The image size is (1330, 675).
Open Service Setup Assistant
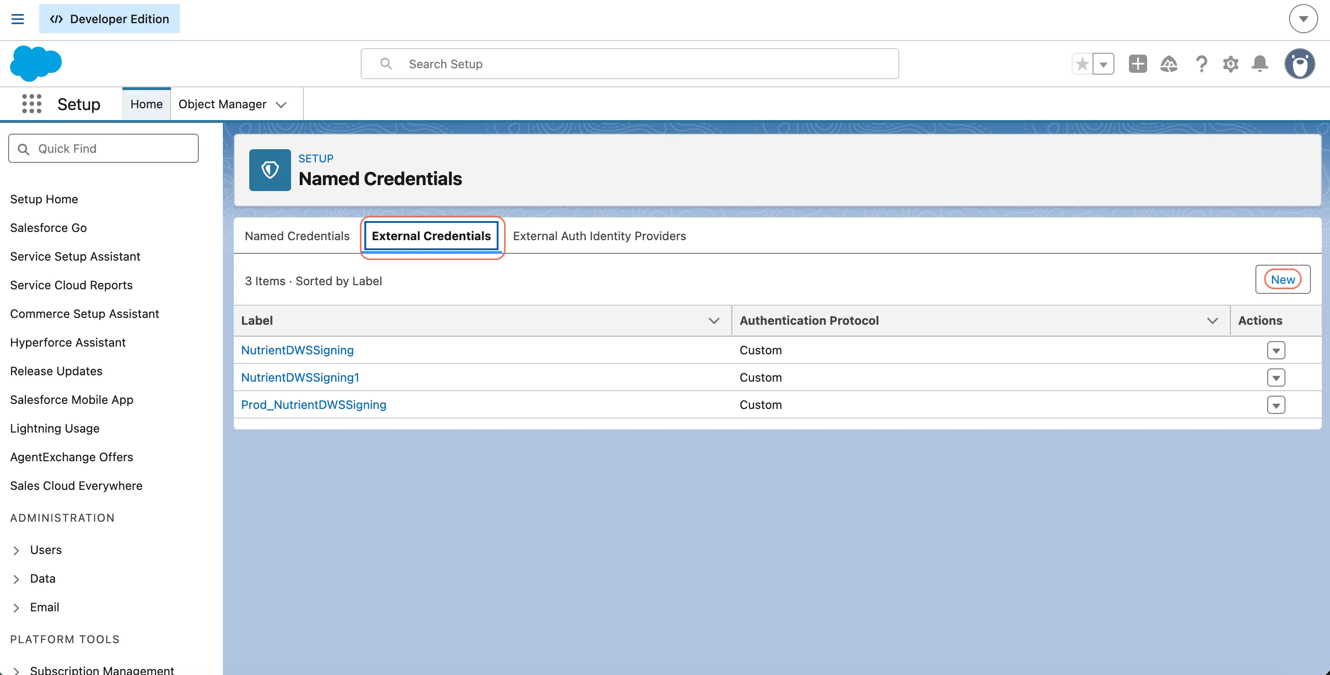pyautogui.click(x=75, y=256)
